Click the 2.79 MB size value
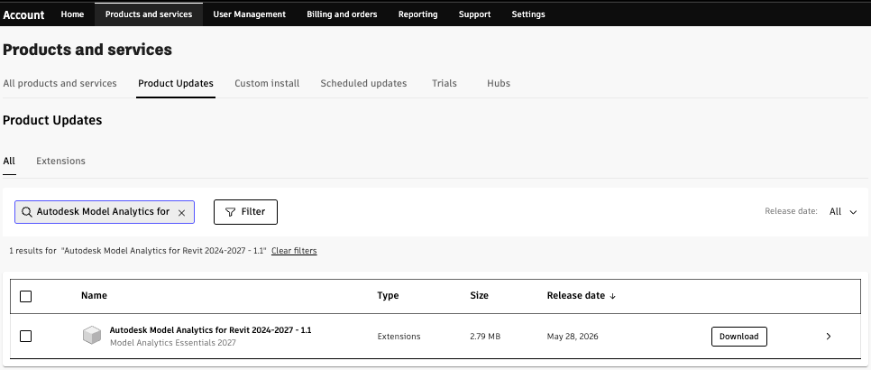This screenshot has width=871, height=370. tap(485, 336)
